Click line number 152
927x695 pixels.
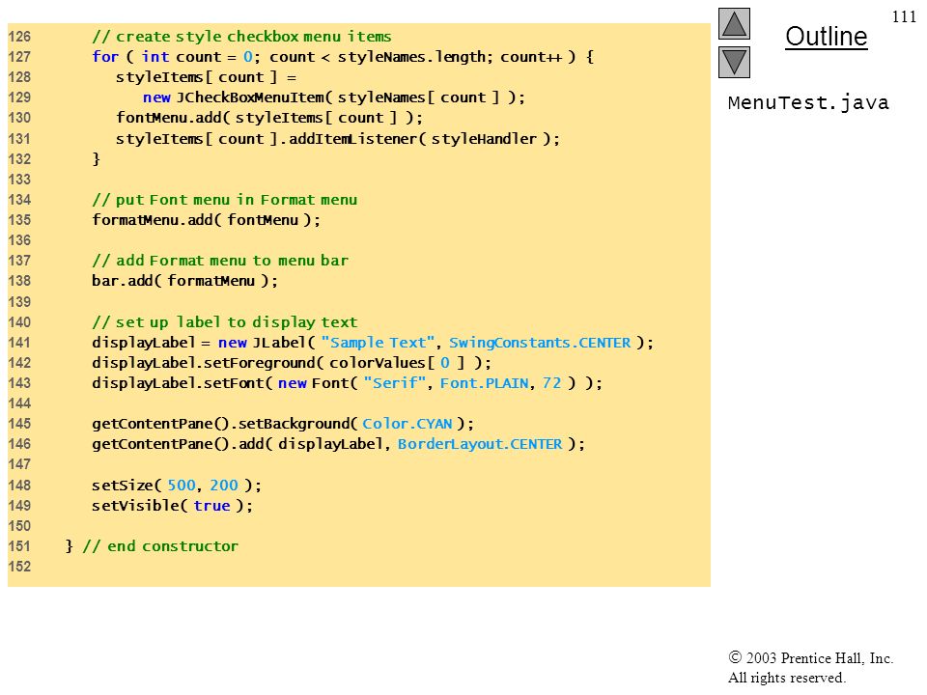(x=19, y=567)
